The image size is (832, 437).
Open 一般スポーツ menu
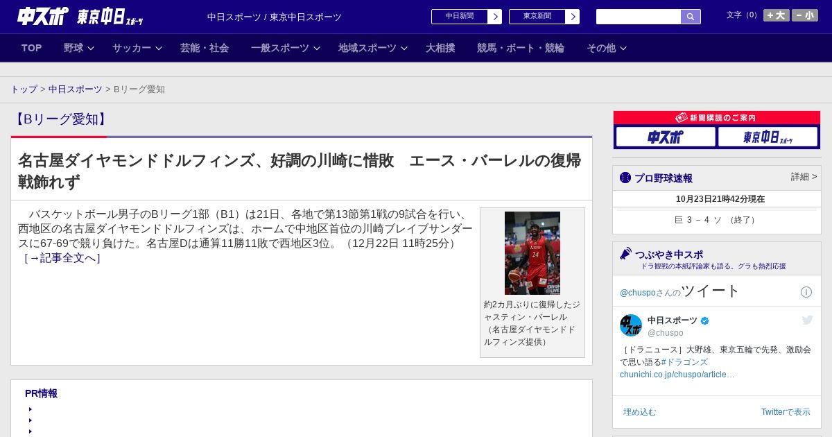click(280, 48)
